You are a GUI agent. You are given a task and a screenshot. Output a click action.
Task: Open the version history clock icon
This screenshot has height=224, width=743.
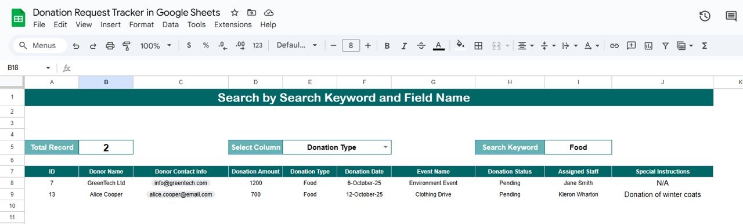pos(705,16)
